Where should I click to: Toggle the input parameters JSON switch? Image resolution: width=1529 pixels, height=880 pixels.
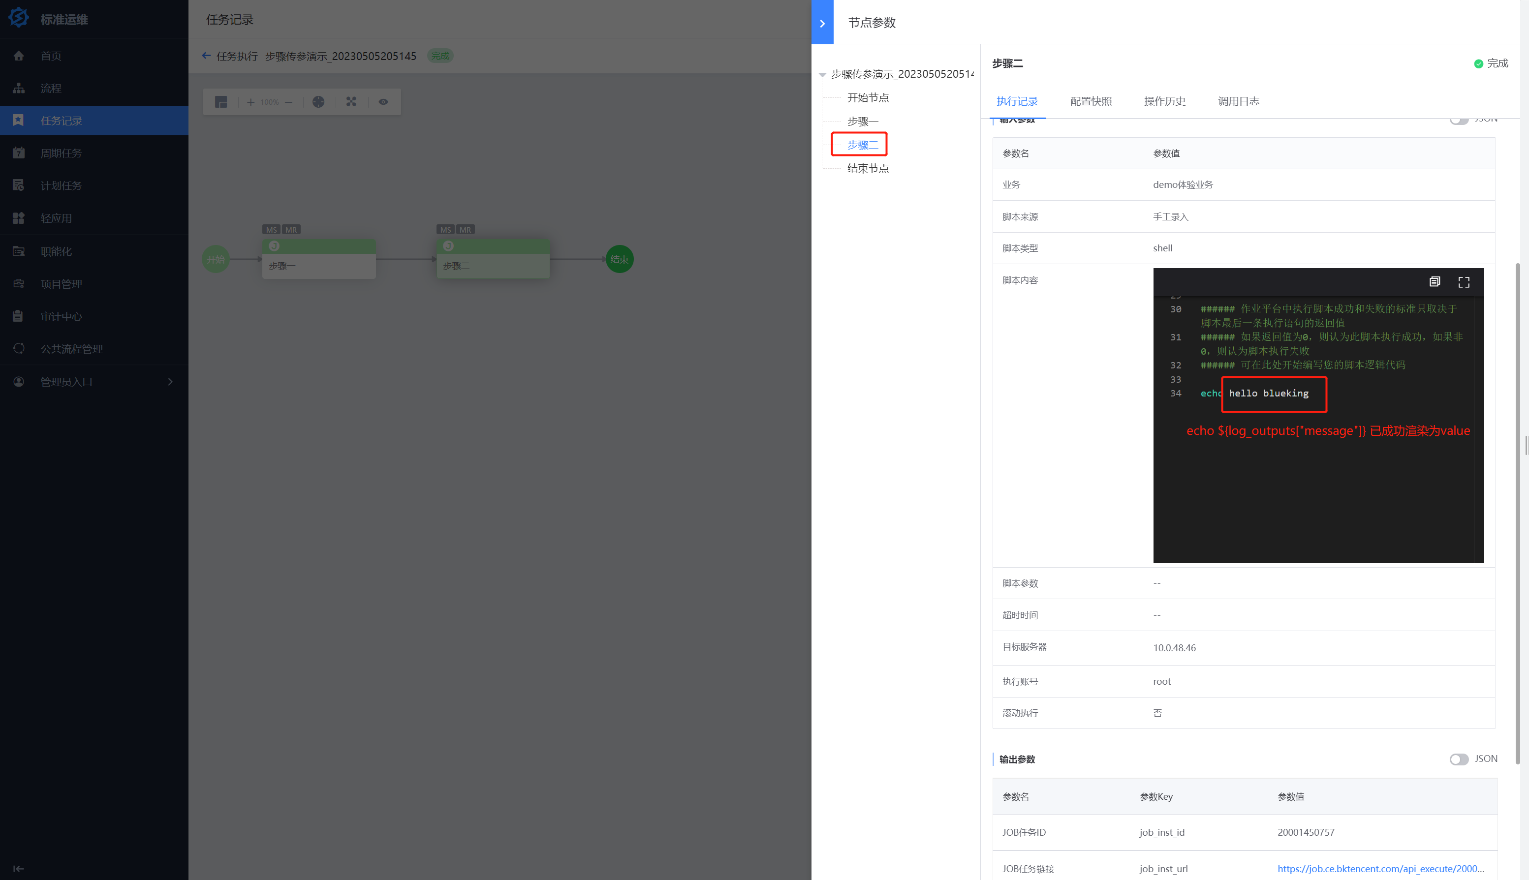click(x=1458, y=121)
